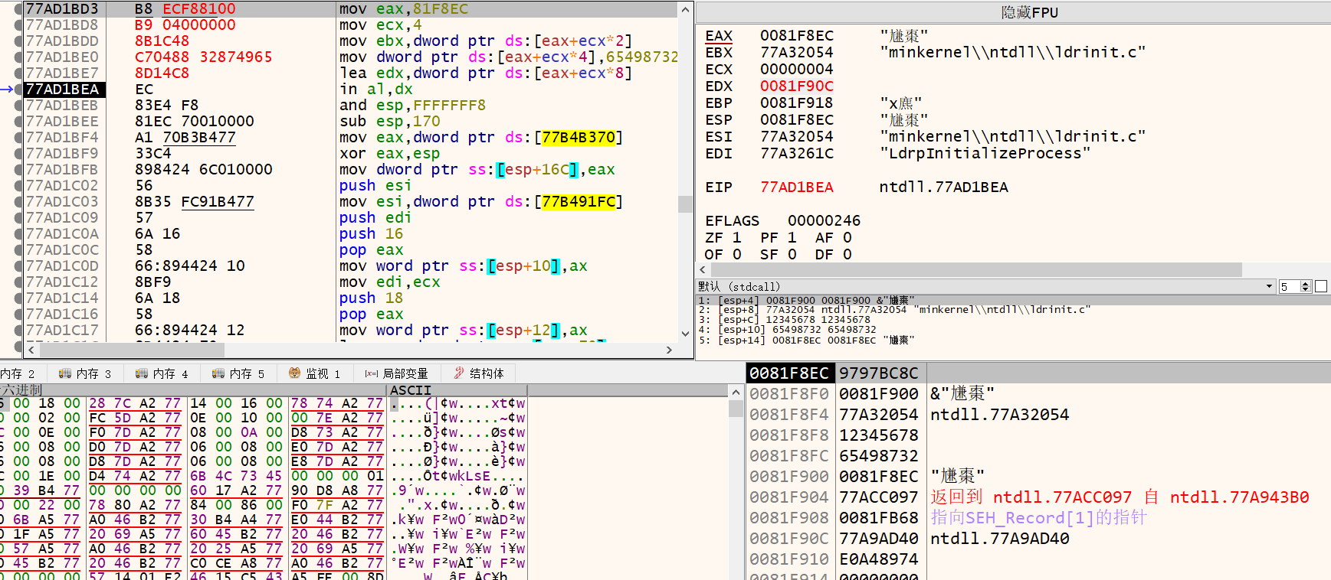The height and width of the screenshot is (580, 1331).
Task: Click the disassembly horizontal scrollbar right arrow
Action: click(x=669, y=350)
